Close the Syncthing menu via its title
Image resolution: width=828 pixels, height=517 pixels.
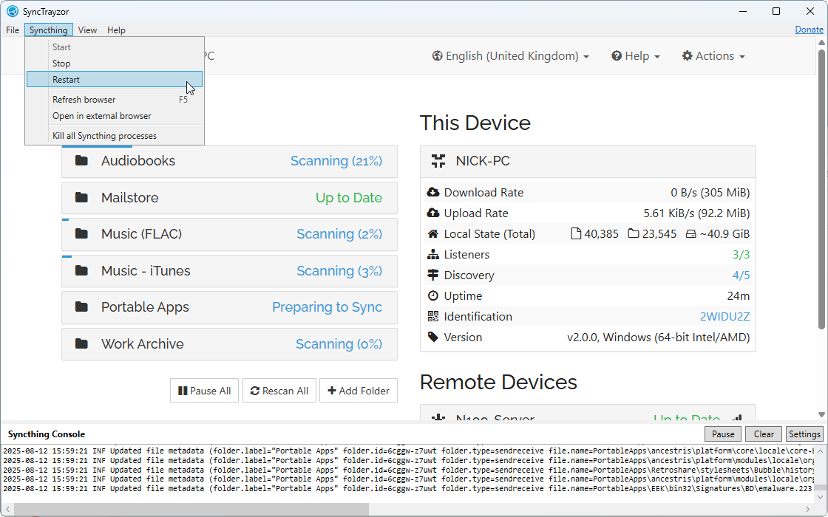coord(49,30)
